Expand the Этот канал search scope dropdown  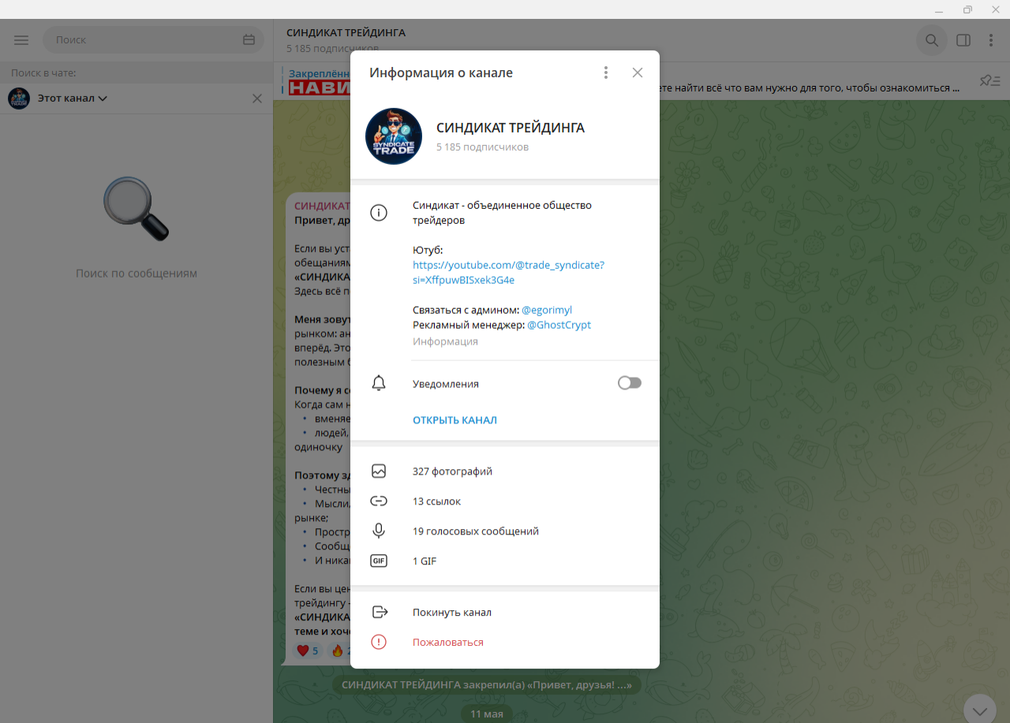[x=73, y=99]
